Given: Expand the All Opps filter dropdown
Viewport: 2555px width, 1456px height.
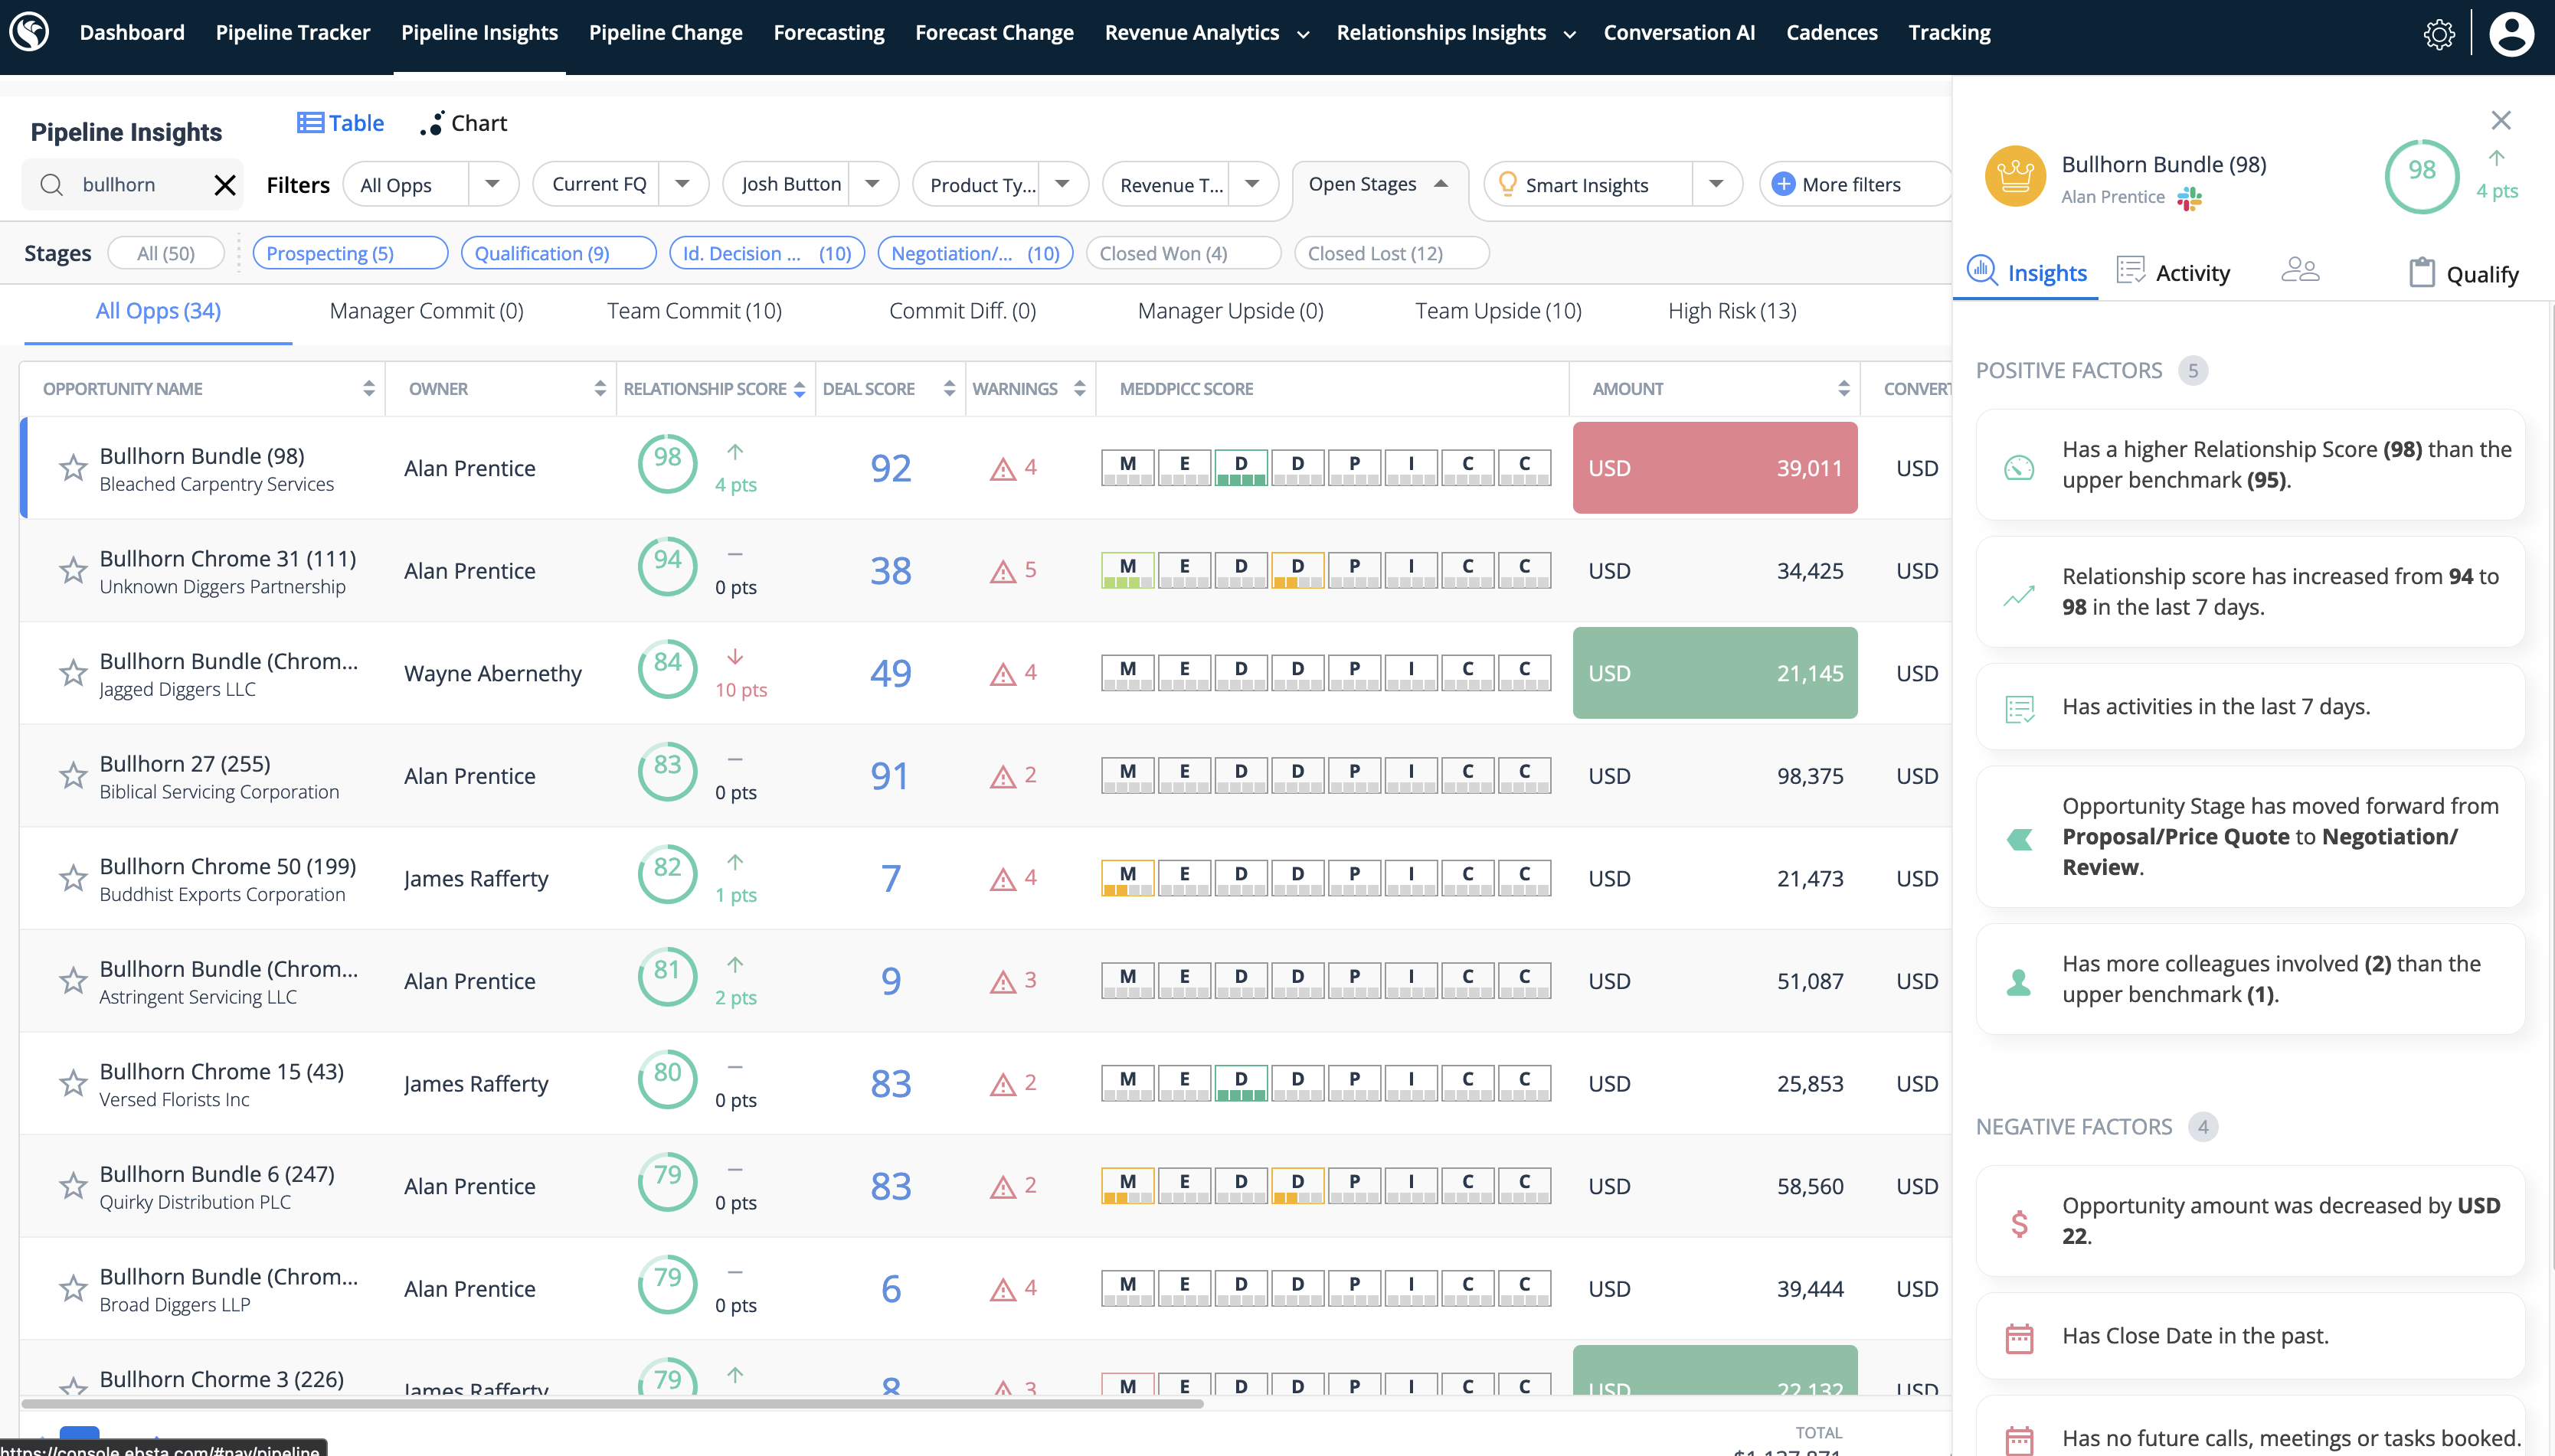Looking at the screenshot, I should pyautogui.click(x=492, y=184).
